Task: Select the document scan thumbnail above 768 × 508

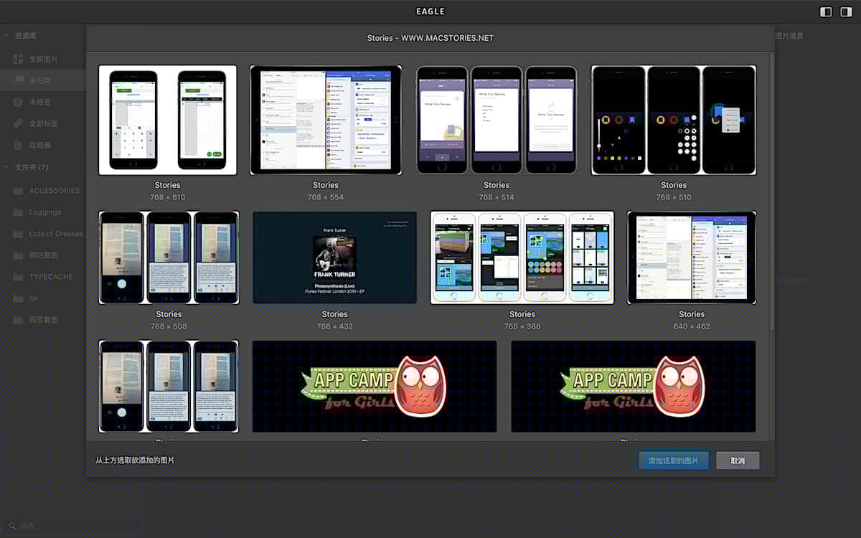Action: pyautogui.click(x=169, y=258)
